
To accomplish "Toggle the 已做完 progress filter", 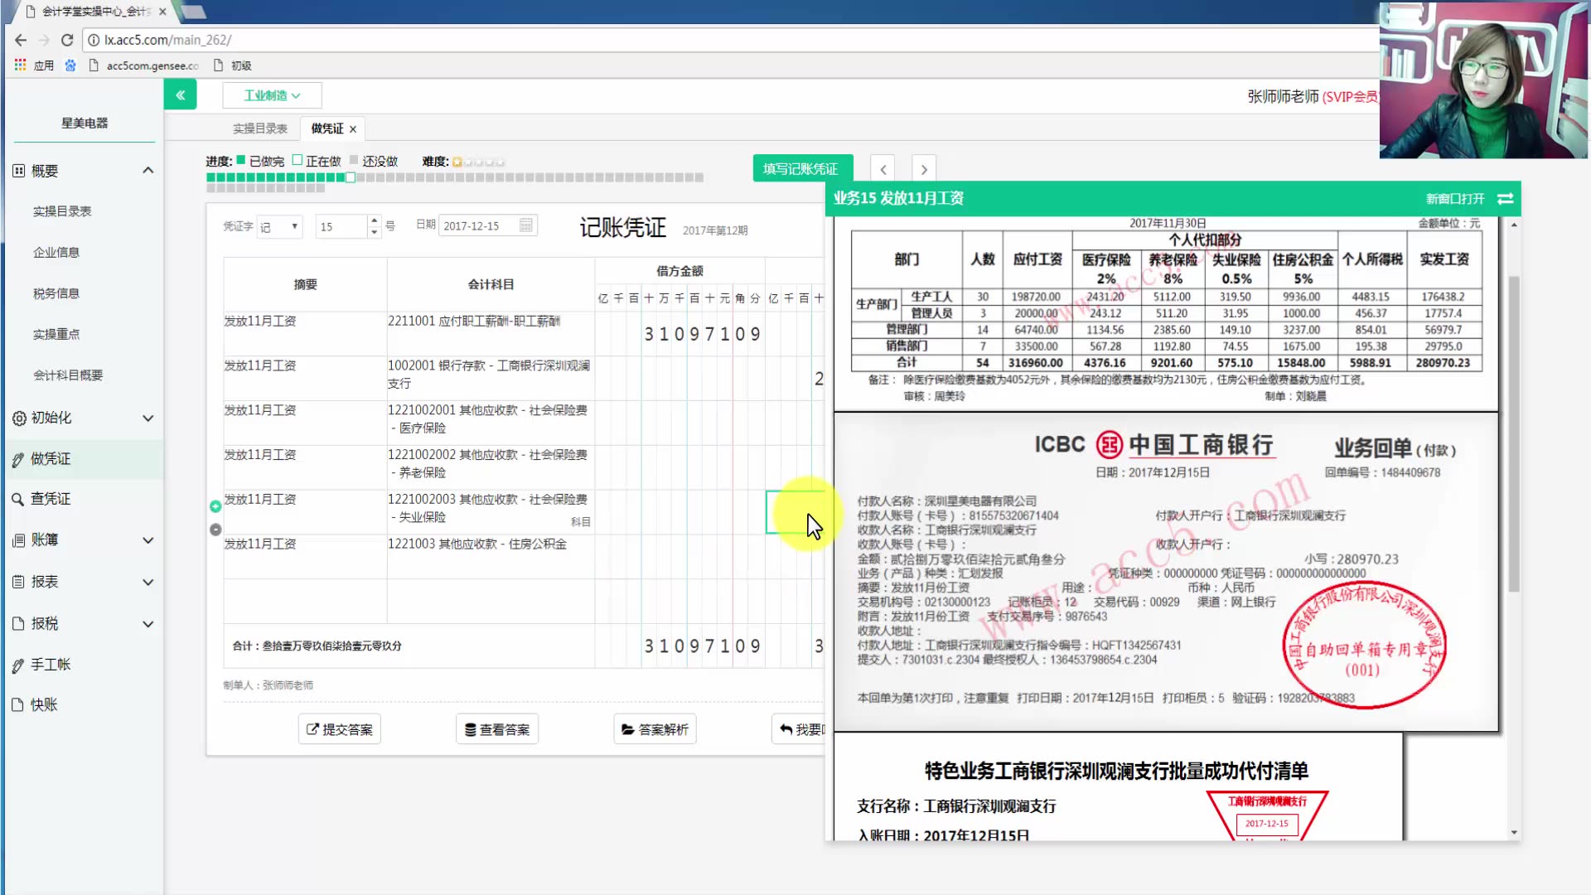I will [241, 161].
